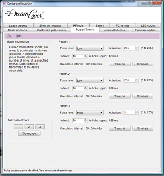This screenshot has height=176, width=164.
Task: Click Pattern 3 Activations field
Action: pyautogui.click(x=130, y=112)
